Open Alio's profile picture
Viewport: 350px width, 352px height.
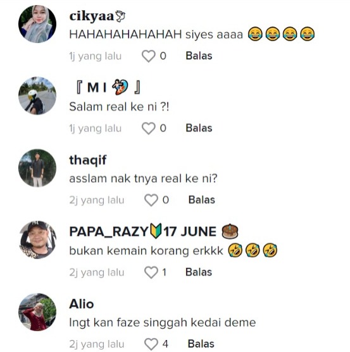37,312
